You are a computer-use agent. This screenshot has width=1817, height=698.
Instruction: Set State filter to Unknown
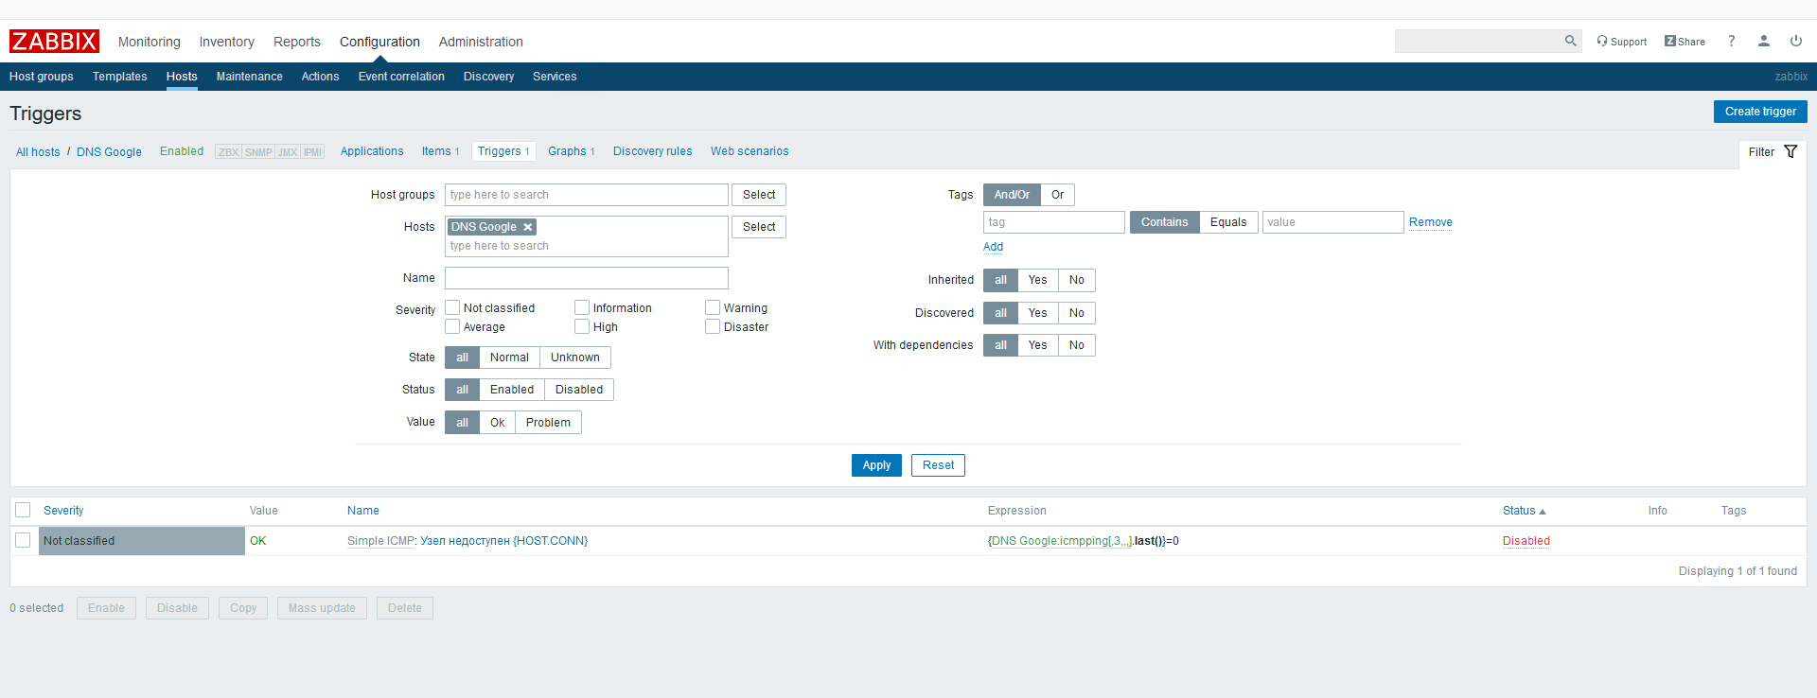click(x=575, y=358)
